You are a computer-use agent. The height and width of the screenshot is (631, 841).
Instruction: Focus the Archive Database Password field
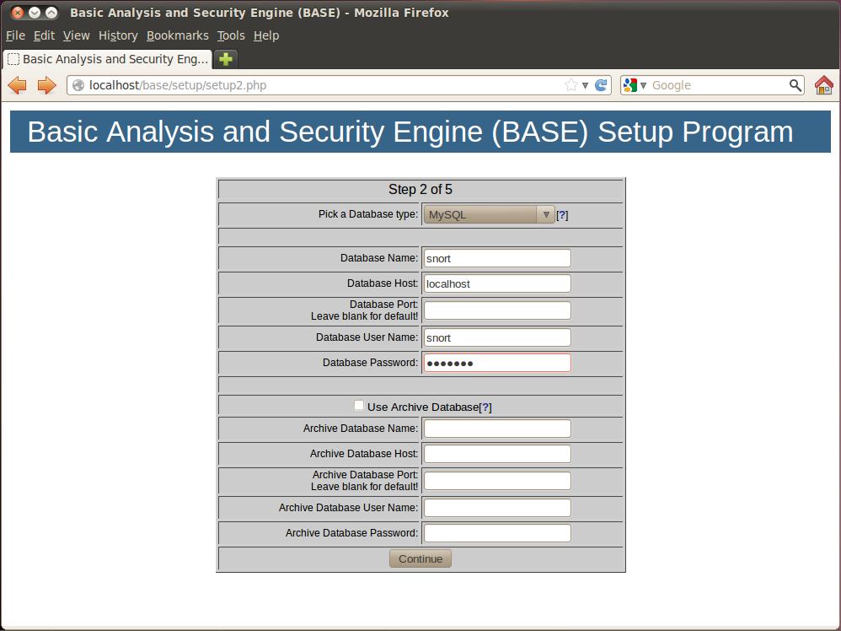pos(497,533)
